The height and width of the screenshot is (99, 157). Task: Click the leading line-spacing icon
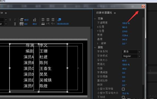[x=35, y=20]
